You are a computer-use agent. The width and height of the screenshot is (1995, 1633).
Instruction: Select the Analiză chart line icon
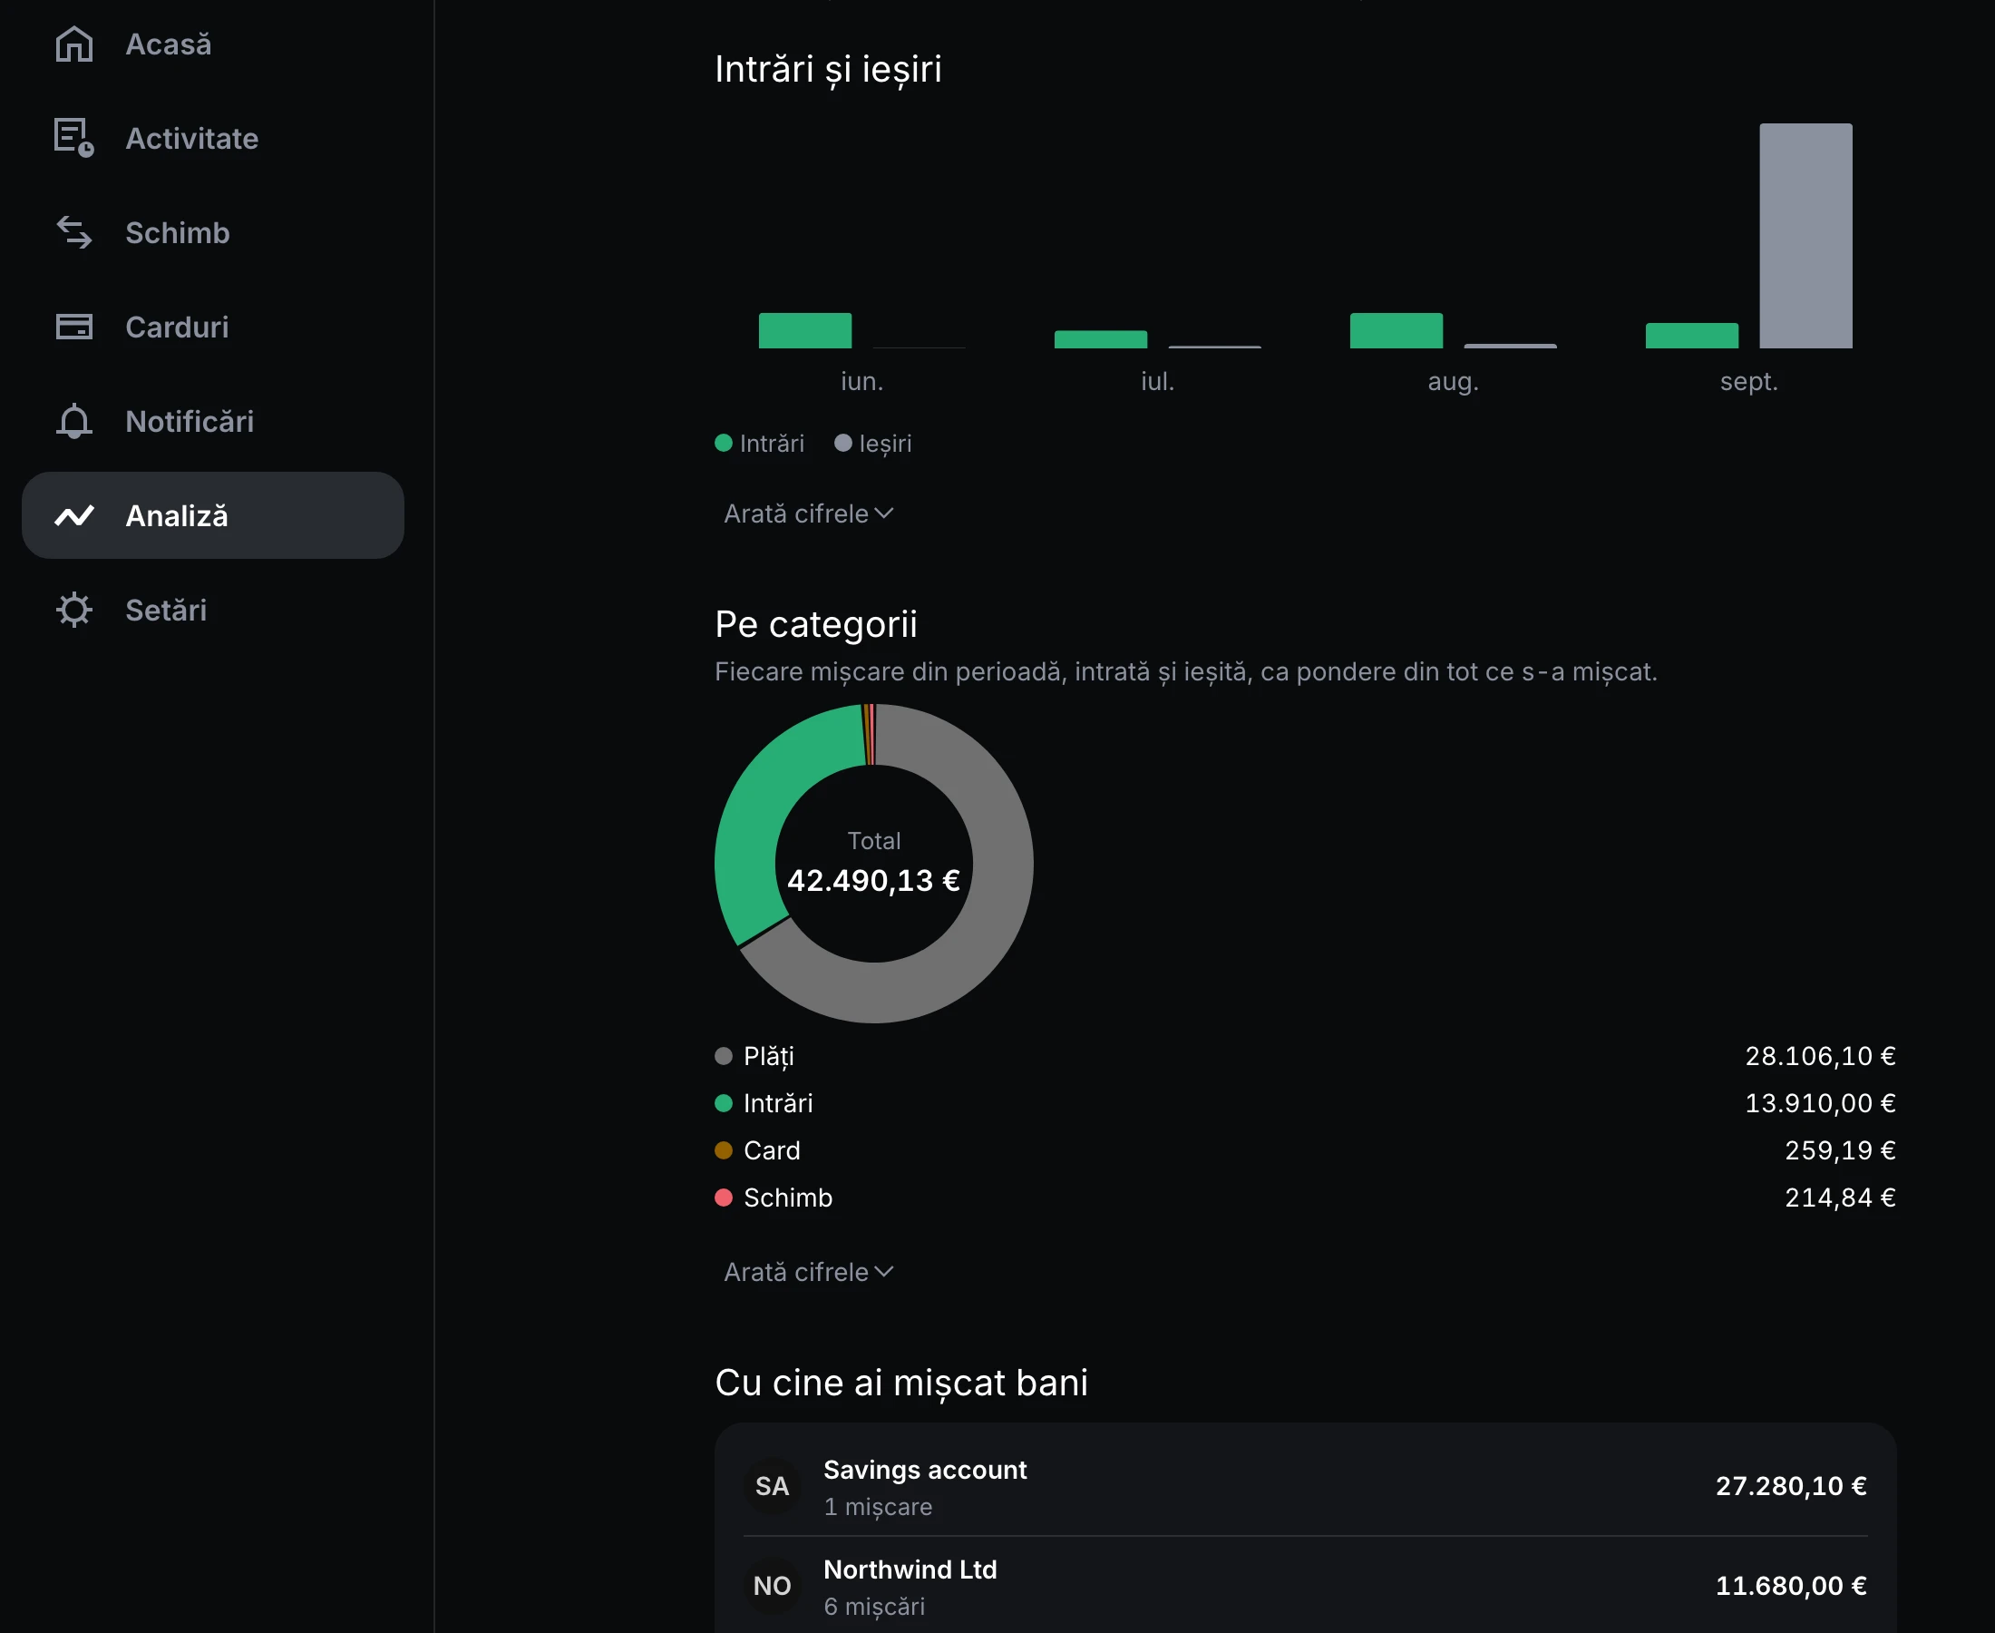(74, 515)
